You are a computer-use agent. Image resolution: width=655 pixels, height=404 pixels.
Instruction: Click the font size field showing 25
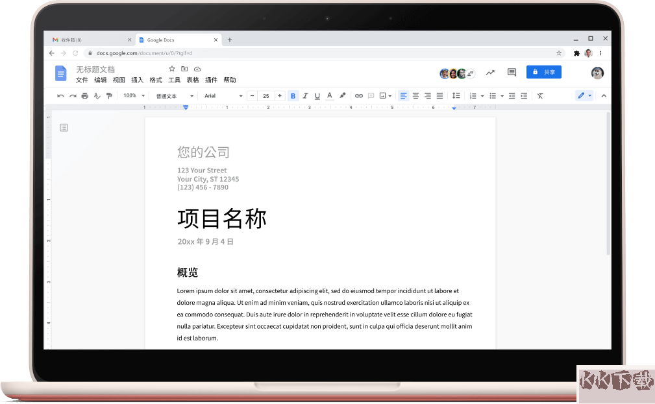coord(266,96)
